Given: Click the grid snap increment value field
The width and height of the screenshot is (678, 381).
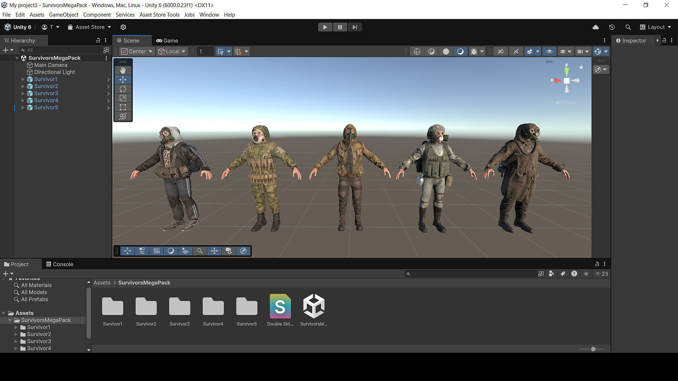Looking at the screenshot, I should pos(205,52).
